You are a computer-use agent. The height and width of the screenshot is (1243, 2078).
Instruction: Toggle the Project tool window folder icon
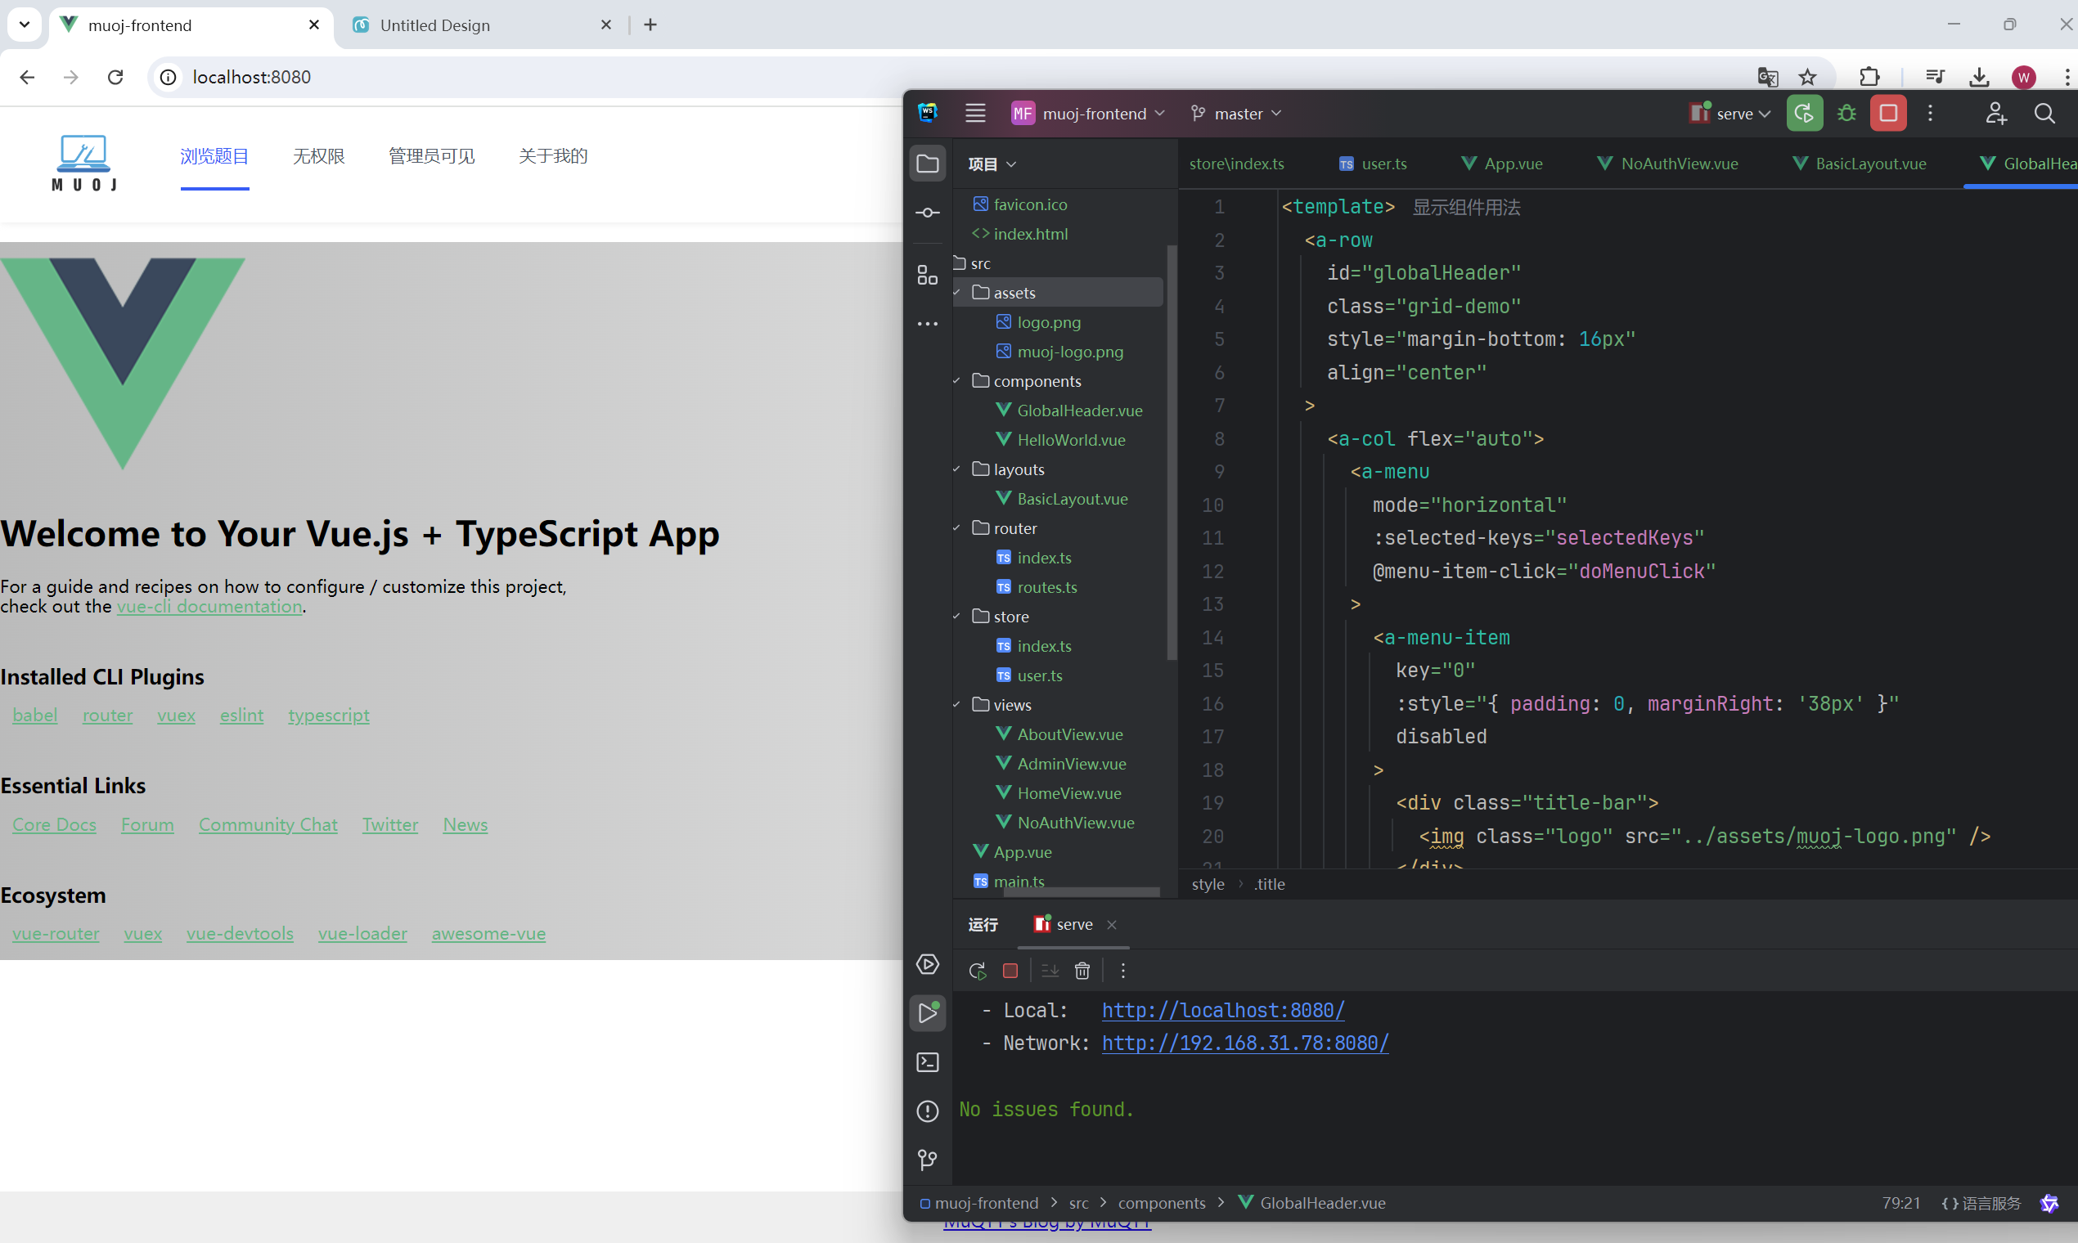click(x=928, y=164)
